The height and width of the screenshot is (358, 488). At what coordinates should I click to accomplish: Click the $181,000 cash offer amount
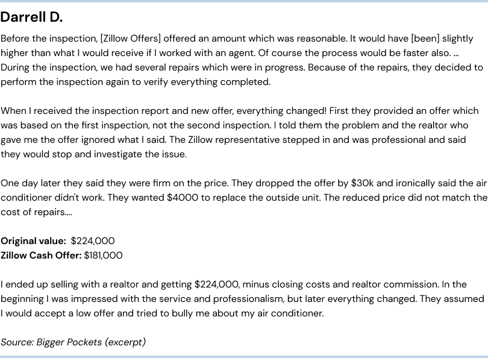click(103, 256)
